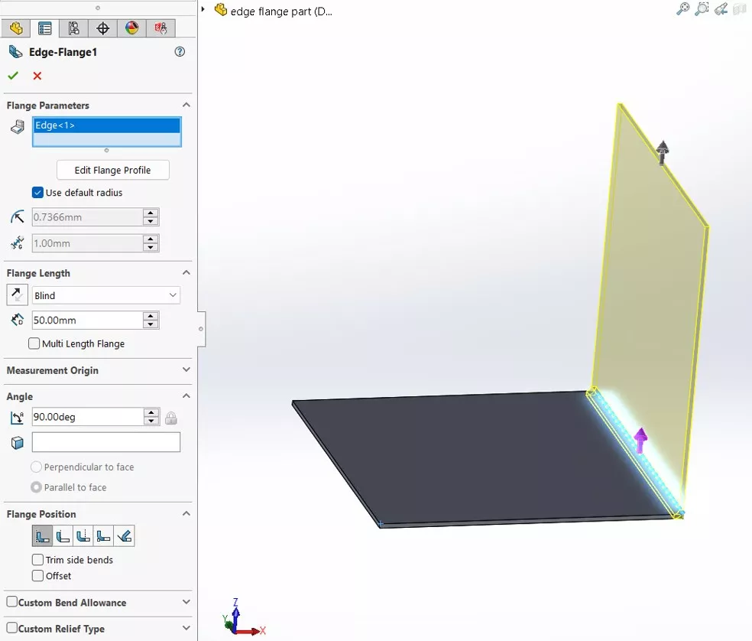
Task: Click the 90.00deg flange angle field
Action: pos(87,417)
